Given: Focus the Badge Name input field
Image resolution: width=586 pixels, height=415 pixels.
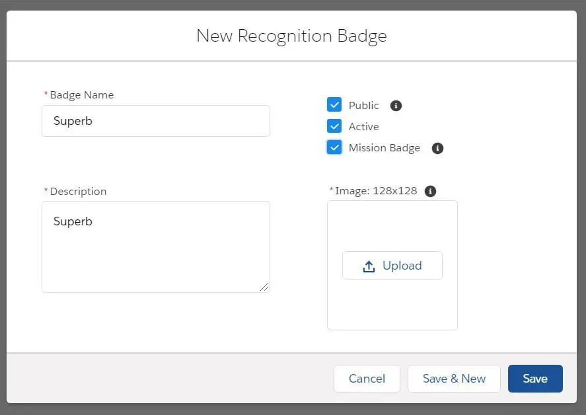Looking at the screenshot, I should point(156,121).
